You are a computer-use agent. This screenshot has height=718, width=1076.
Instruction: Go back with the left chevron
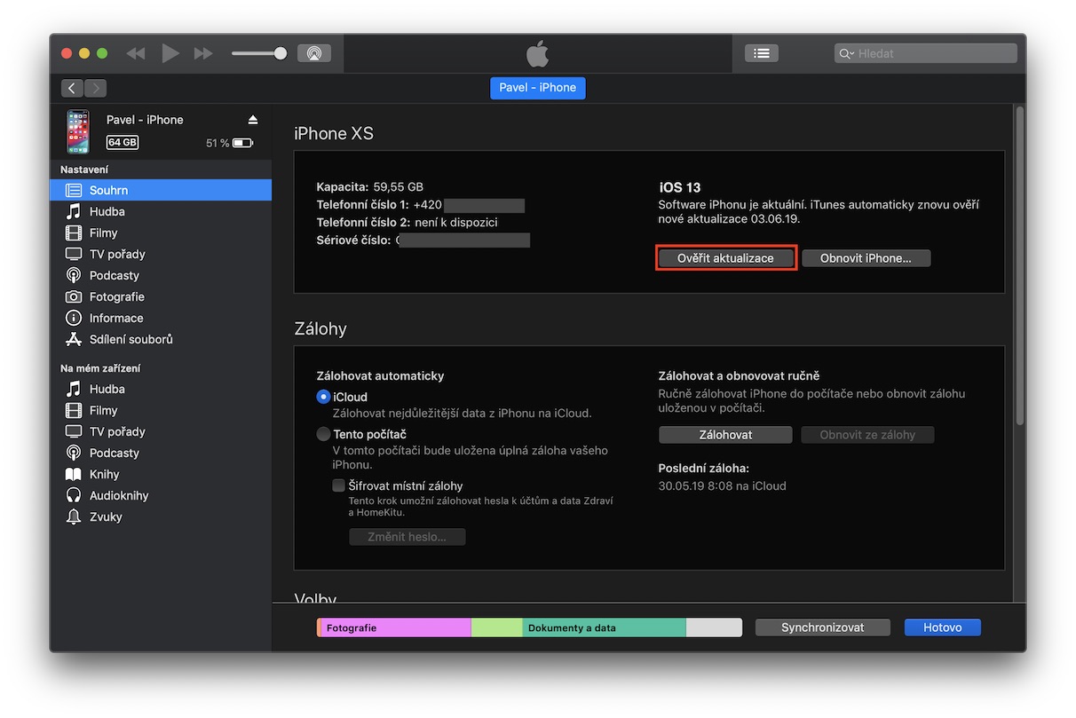[x=72, y=88]
